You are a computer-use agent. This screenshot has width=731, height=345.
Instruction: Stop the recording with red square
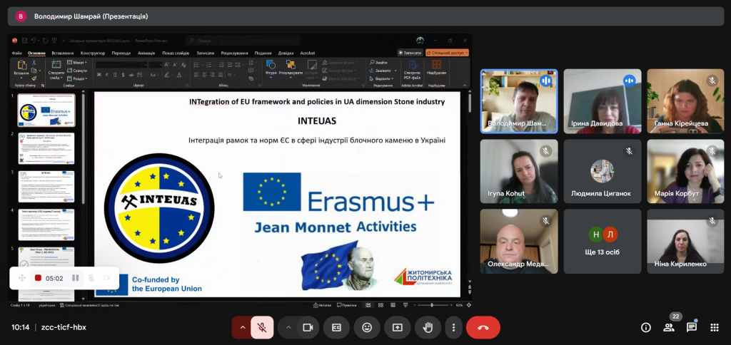pyautogui.click(x=39, y=278)
